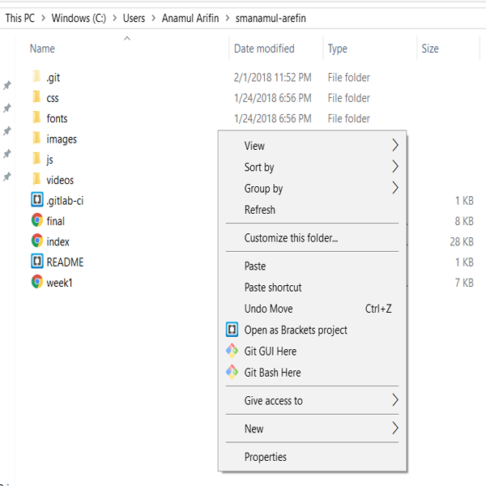Viewport: 486px width, 486px height.
Task: Click the Chrome icon next to final
Action: coord(36,220)
